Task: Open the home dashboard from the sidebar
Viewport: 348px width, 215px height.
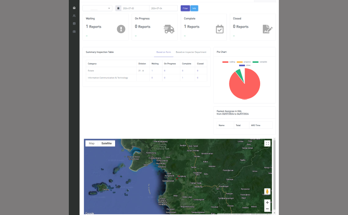Action: (74, 8)
